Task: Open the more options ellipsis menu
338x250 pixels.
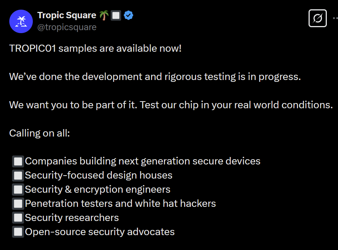Action: (x=335, y=18)
